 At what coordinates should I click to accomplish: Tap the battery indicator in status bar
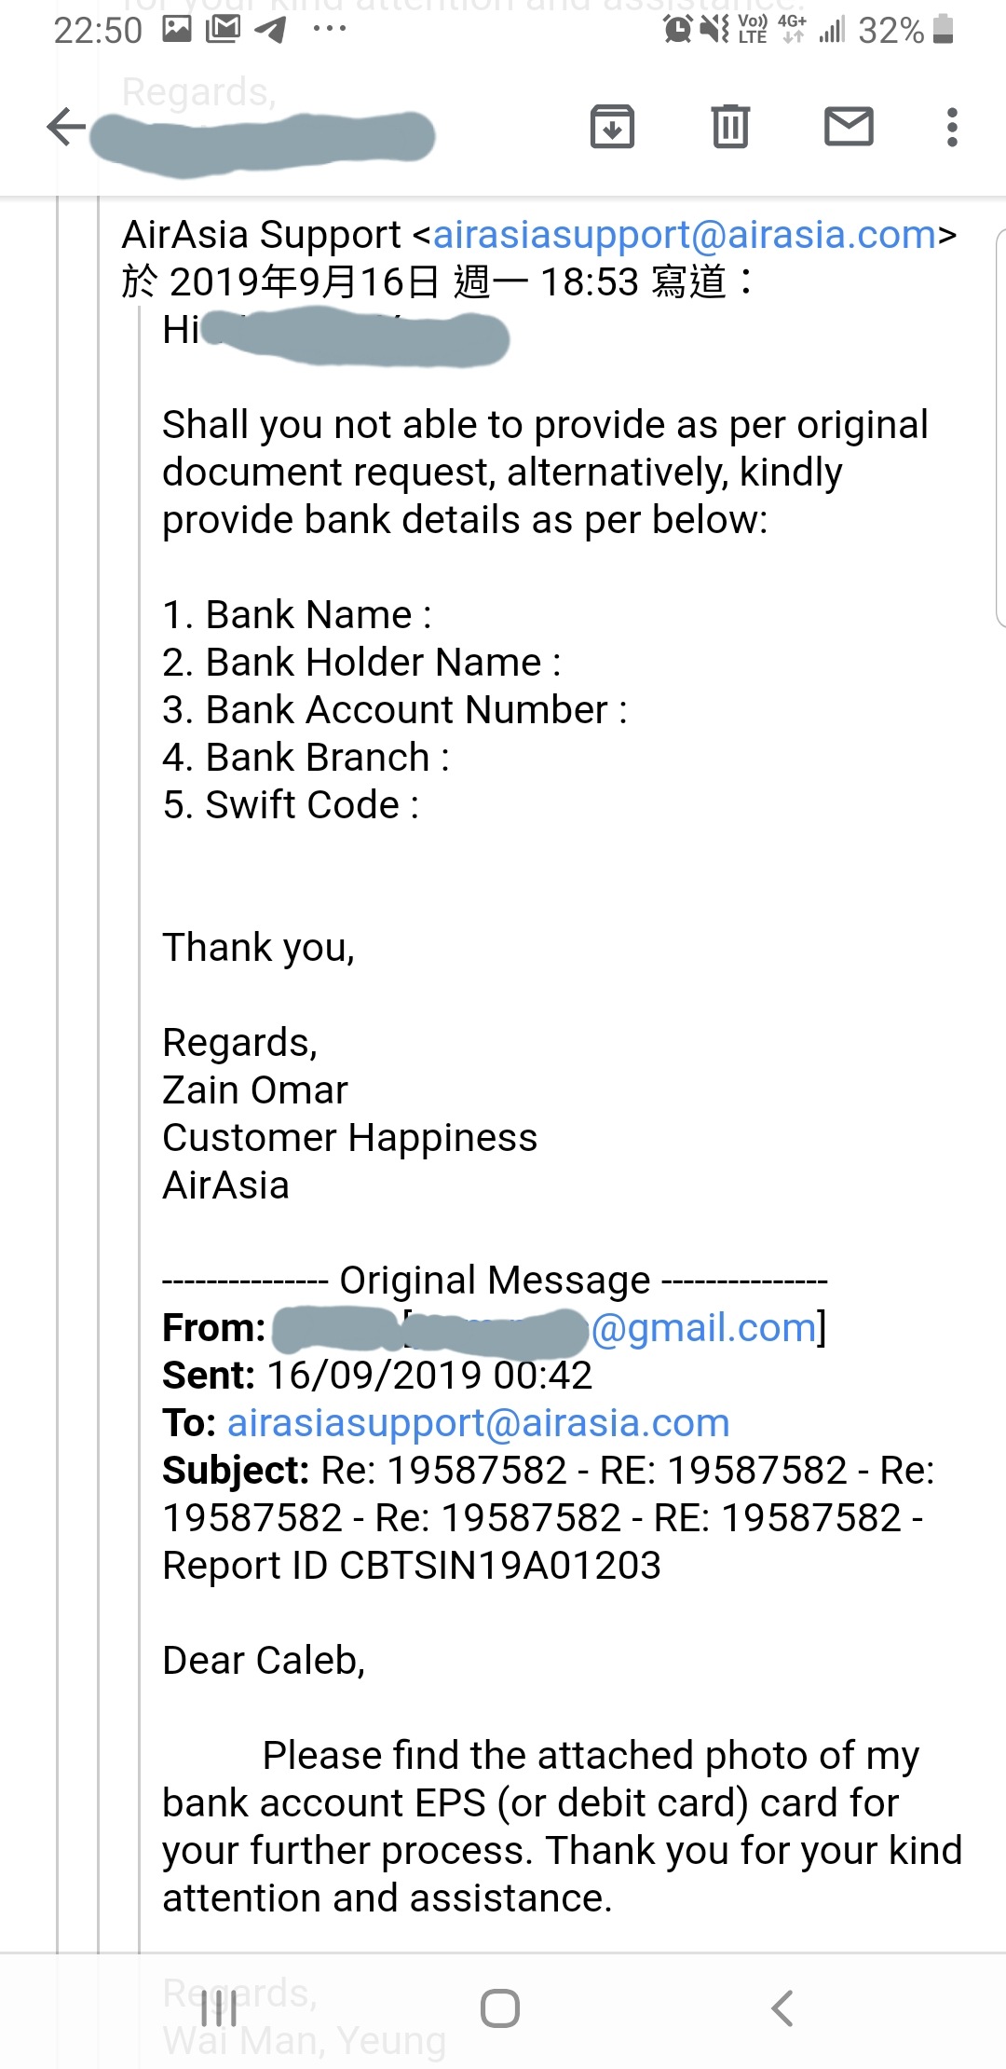(x=944, y=30)
